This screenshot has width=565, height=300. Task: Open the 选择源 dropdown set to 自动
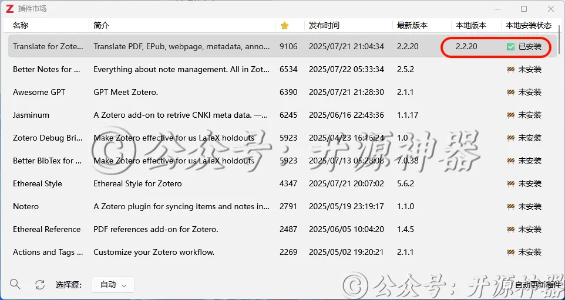(x=113, y=285)
